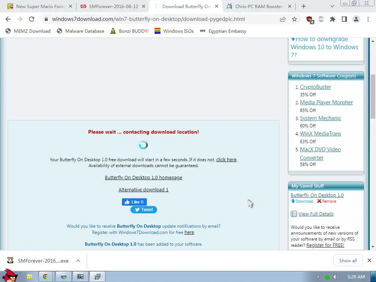376x282 pixels.
Task: Open the Egyptian Embassy bookmark
Action: click(223, 31)
